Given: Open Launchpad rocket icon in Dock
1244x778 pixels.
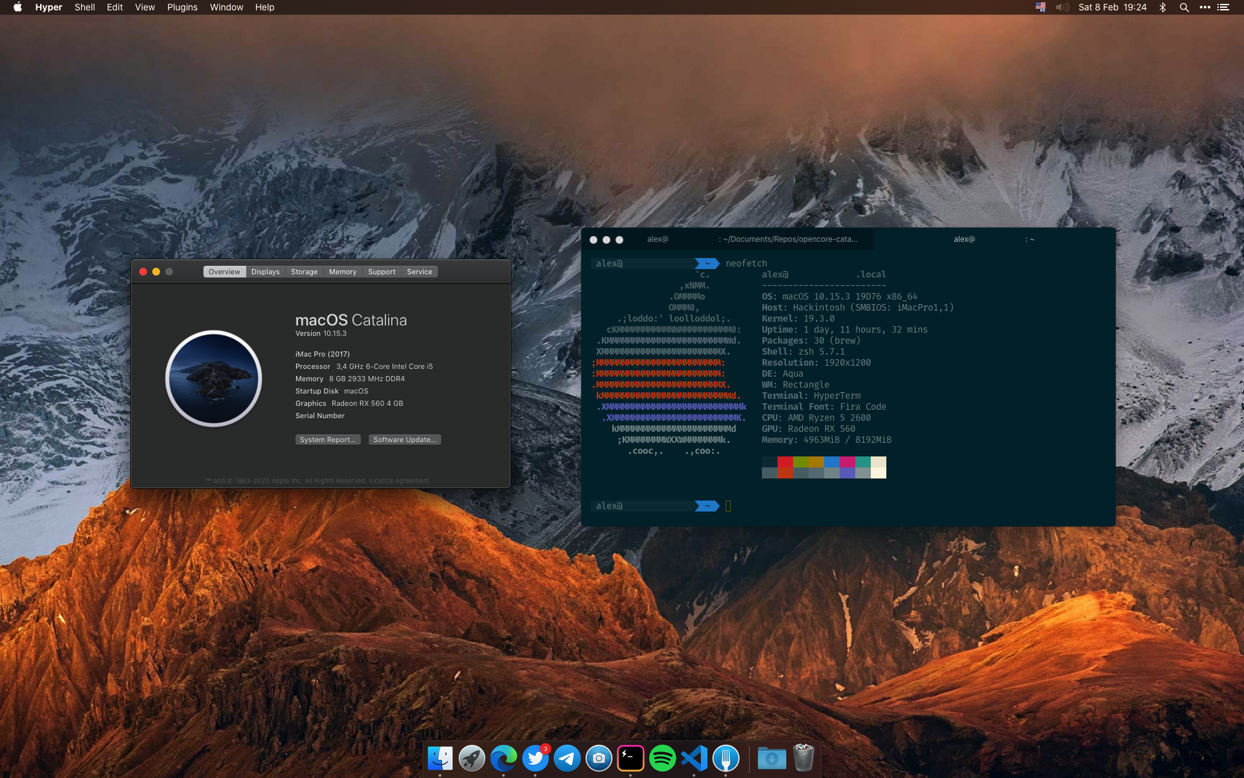Looking at the screenshot, I should 472,758.
